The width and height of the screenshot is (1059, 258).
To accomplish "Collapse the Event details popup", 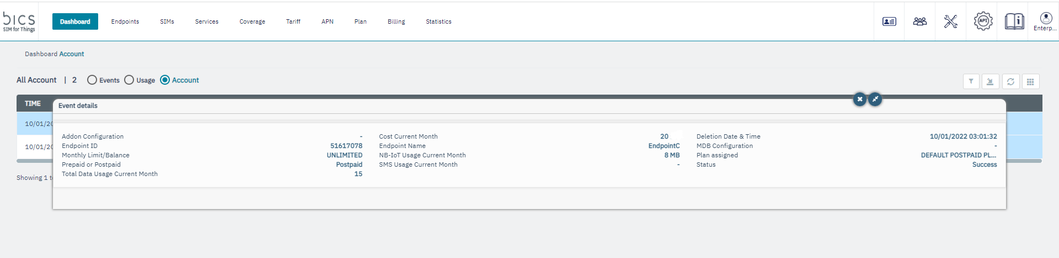I will pos(875,100).
